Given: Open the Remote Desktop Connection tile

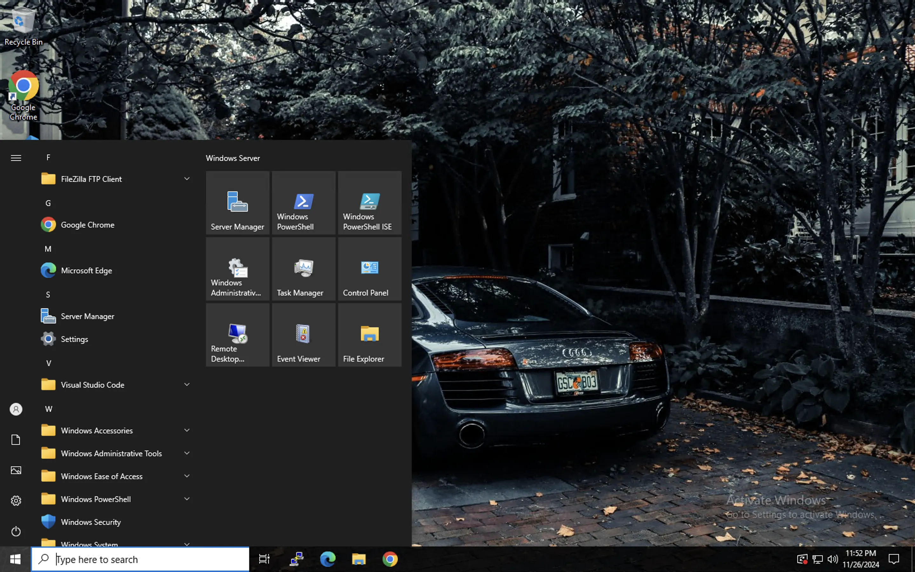Looking at the screenshot, I should point(237,335).
